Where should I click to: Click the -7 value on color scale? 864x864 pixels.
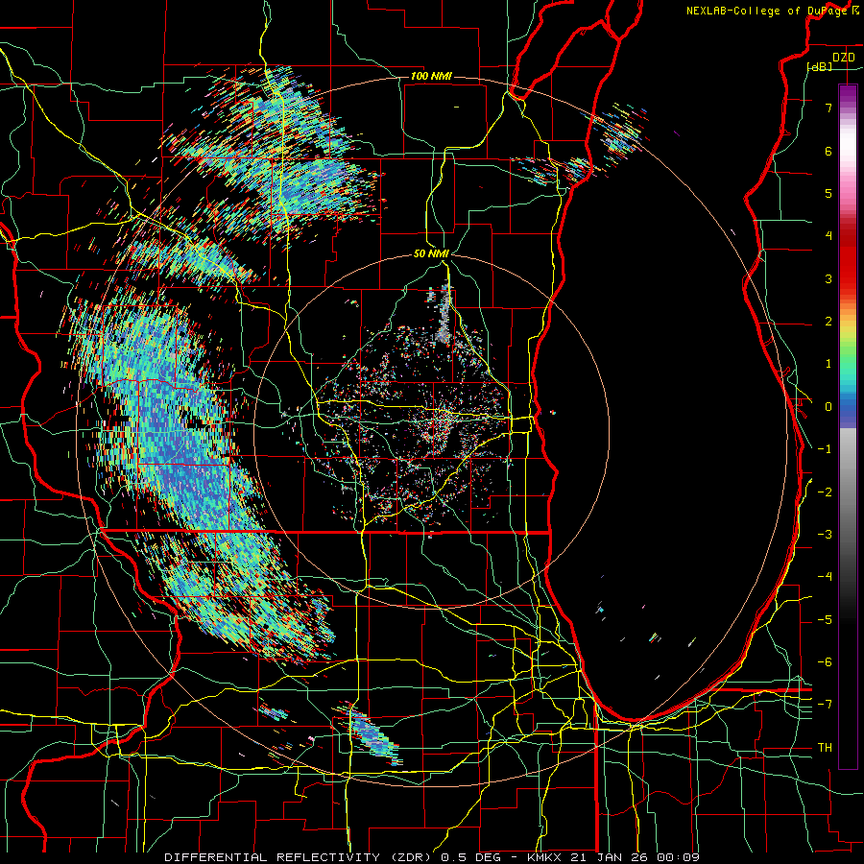[x=825, y=705]
